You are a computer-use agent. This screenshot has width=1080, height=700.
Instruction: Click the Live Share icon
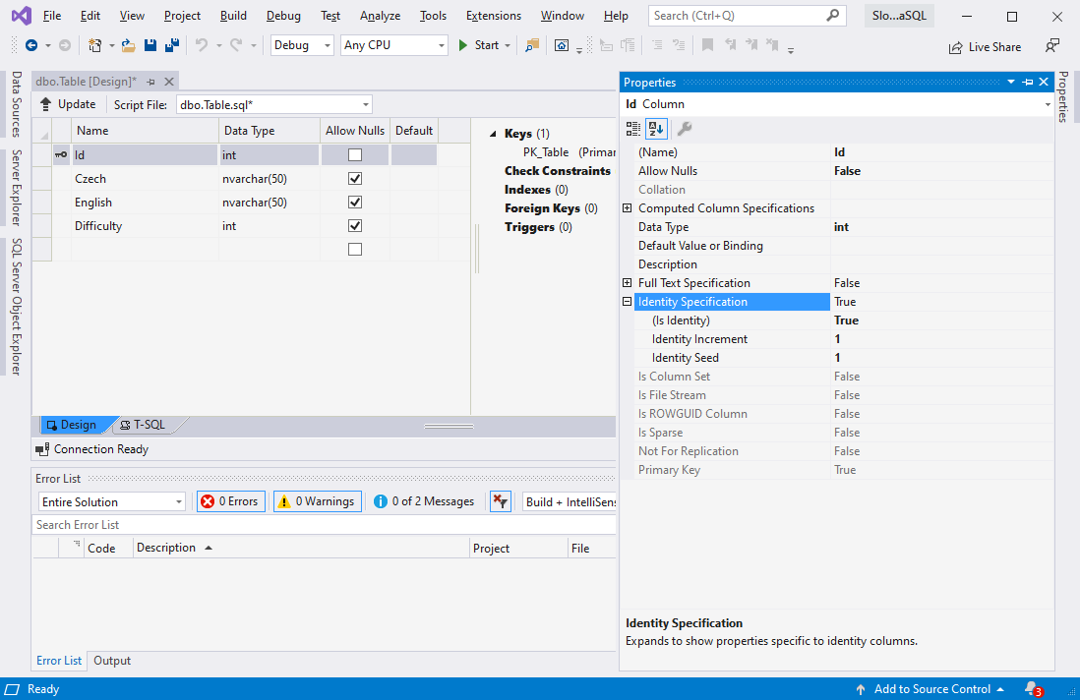click(x=955, y=47)
